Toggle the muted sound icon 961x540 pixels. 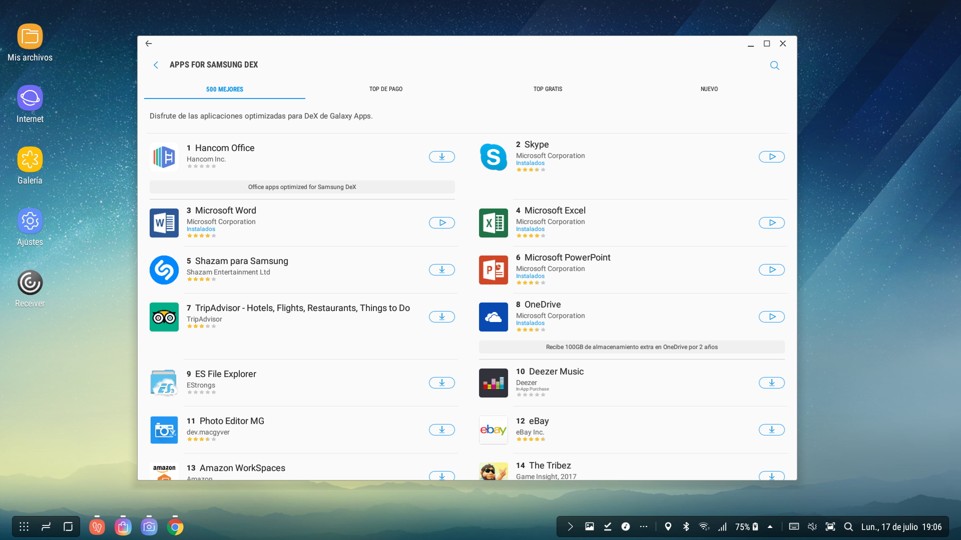pyautogui.click(x=812, y=526)
